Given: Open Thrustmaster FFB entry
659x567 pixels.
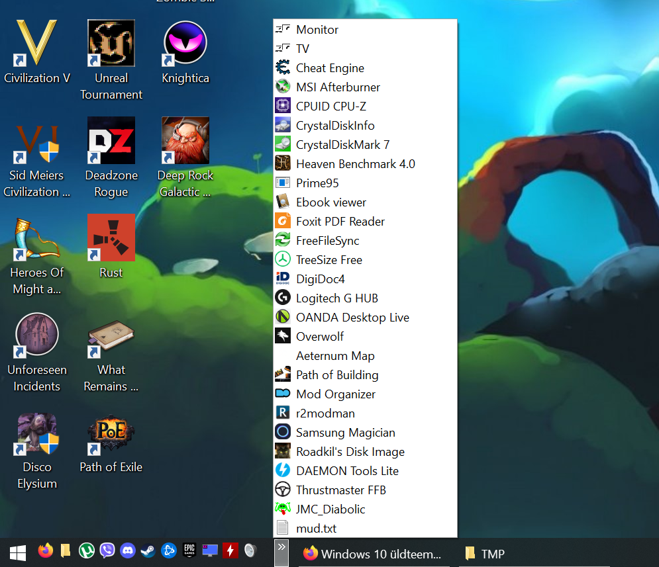Looking at the screenshot, I should coord(365,490).
